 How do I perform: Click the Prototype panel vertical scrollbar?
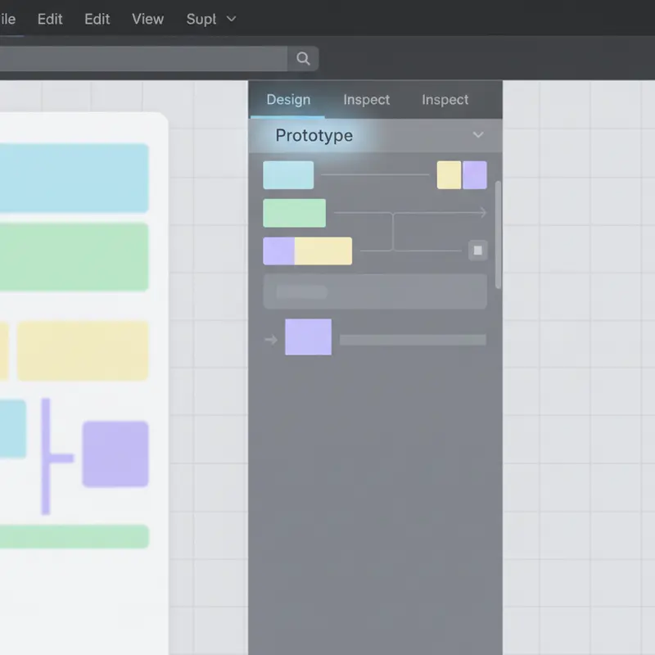(498, 233)
